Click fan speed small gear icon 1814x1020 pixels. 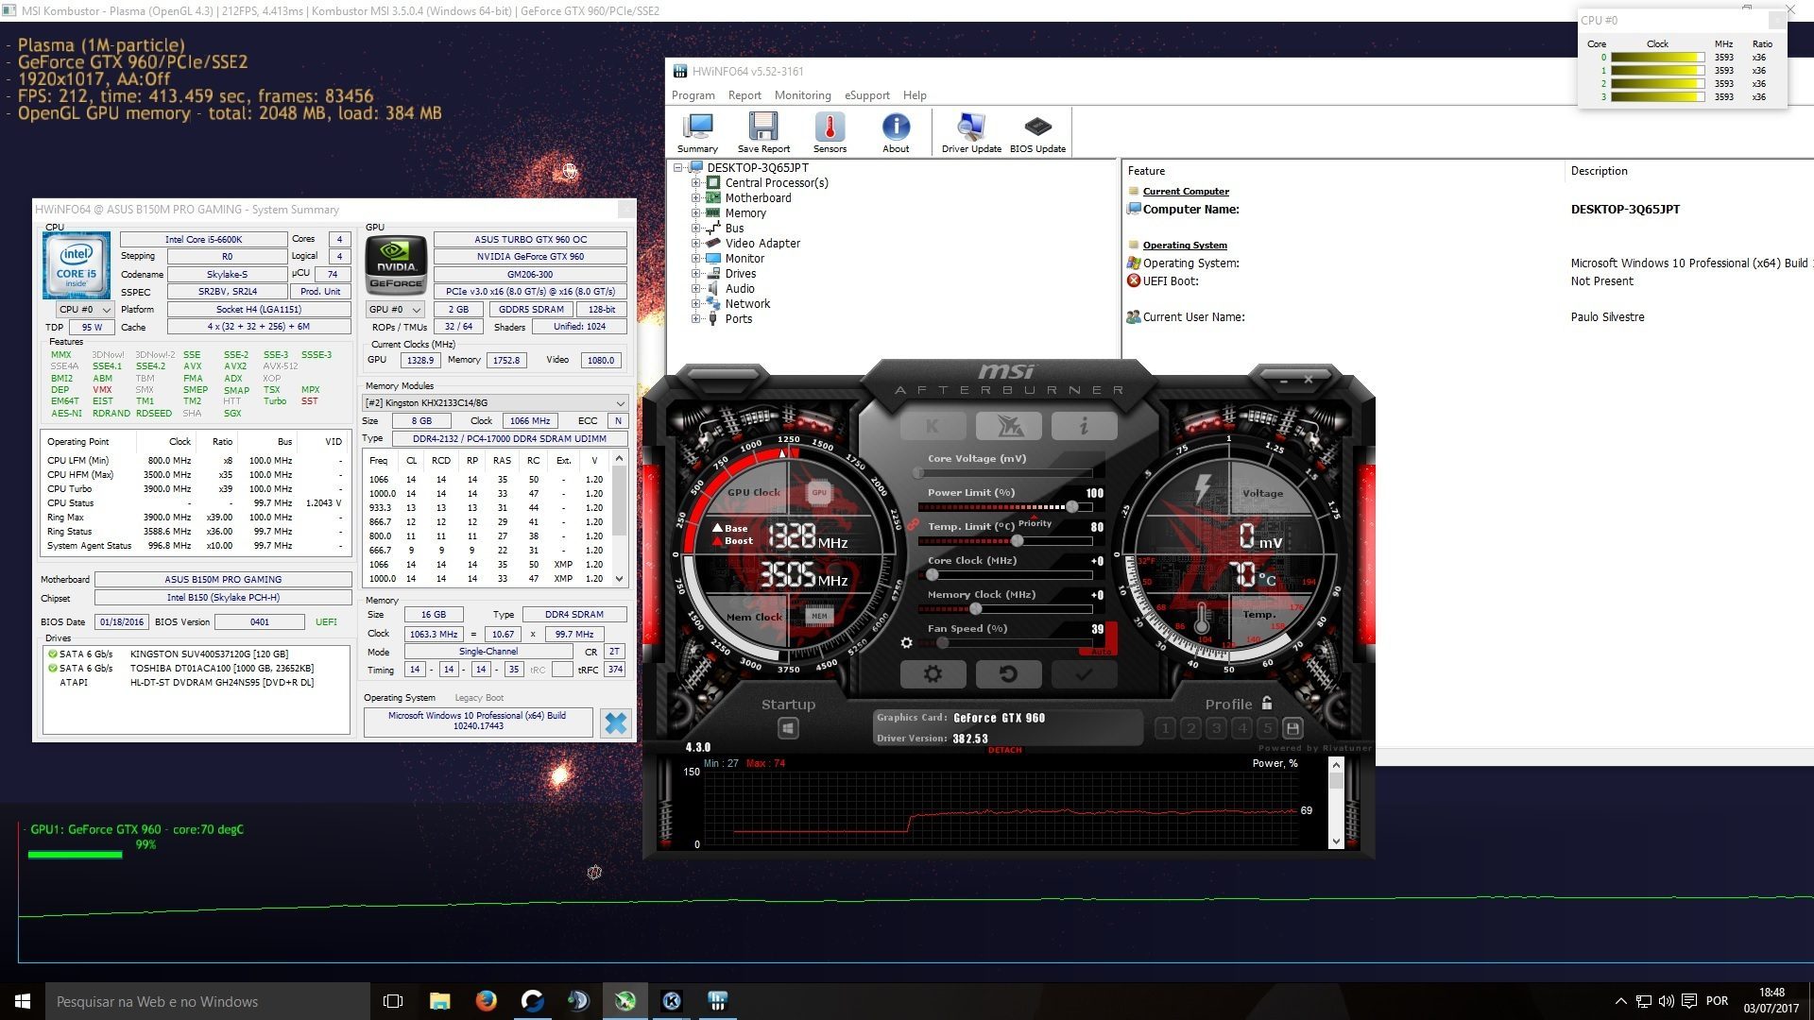pyautogui.click(x=906, y=643)
